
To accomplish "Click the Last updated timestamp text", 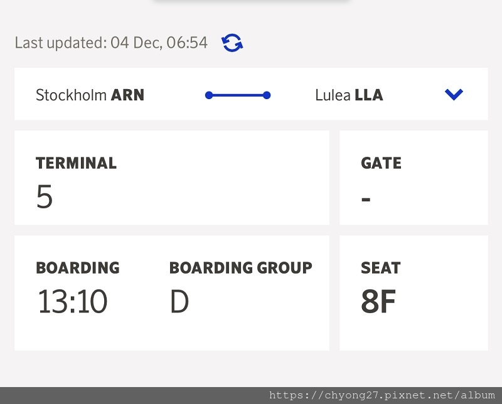I will (x=111, y=43).
